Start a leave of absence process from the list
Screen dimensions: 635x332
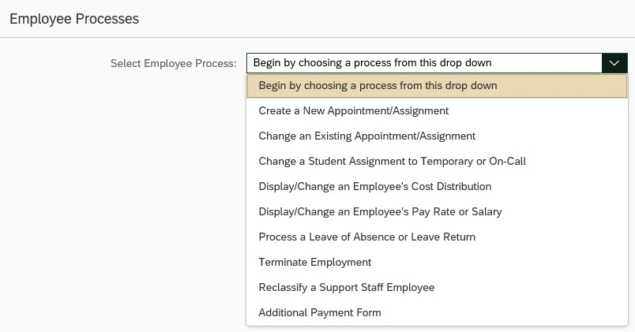click(x=366, y=237)
